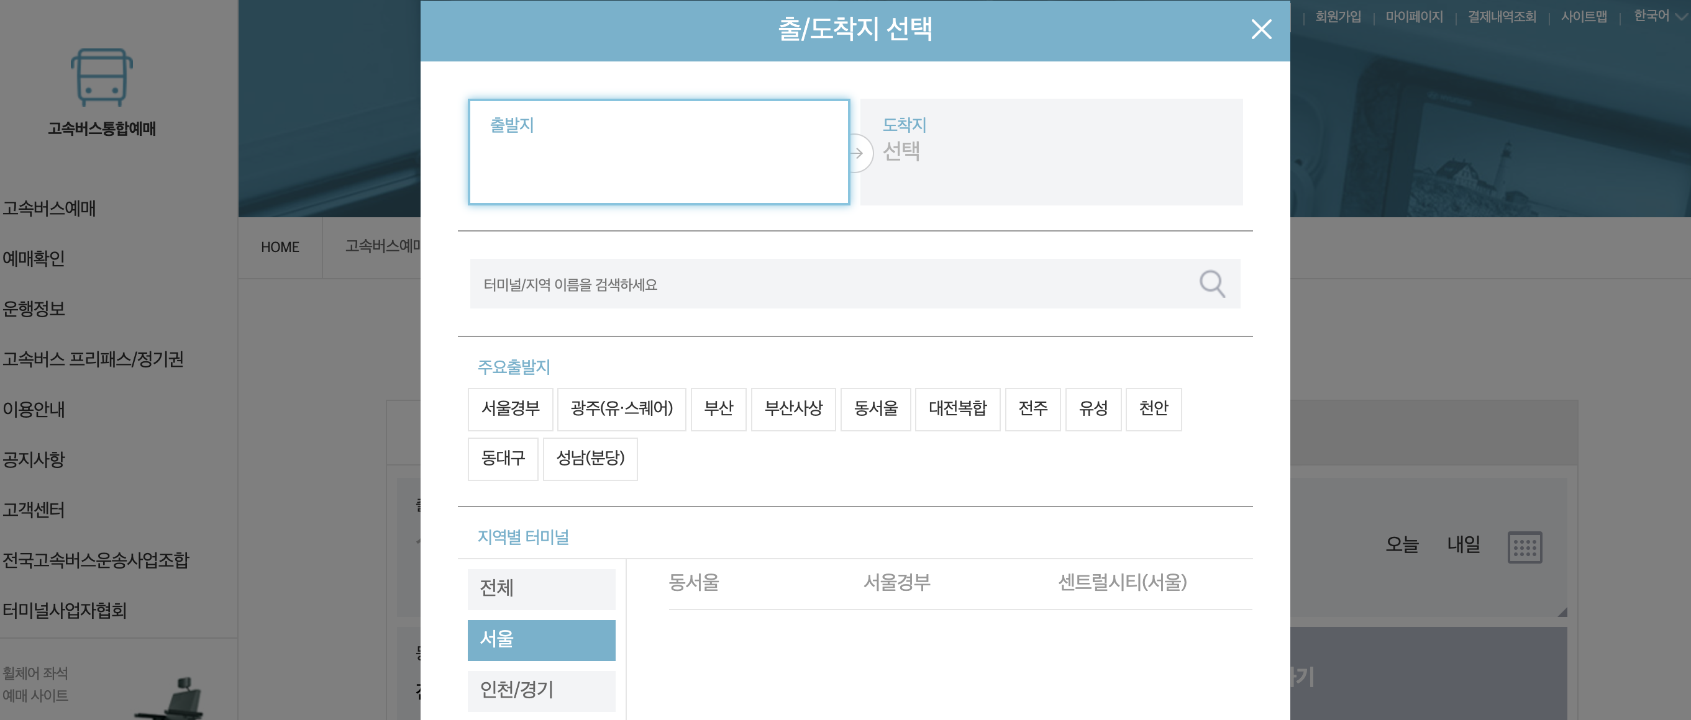1691x720 pixels.
Task: Open 고속버스 프리패스/정기권 menu
Action: [93, 359]
